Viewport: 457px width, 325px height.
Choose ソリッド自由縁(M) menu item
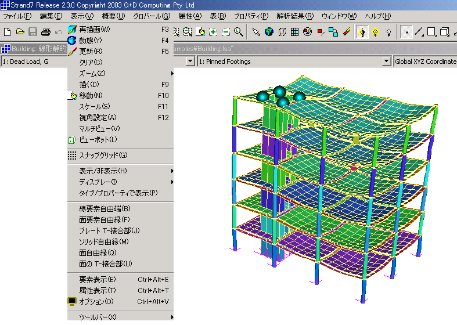[x=120, y=241]
